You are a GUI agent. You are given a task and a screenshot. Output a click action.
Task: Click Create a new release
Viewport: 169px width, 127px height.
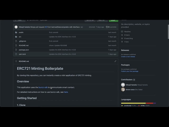(128, 57)
